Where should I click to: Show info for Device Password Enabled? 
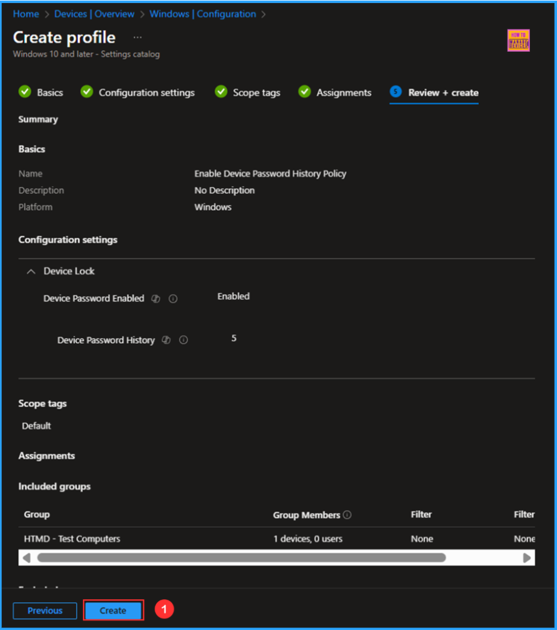click(173, 298)
